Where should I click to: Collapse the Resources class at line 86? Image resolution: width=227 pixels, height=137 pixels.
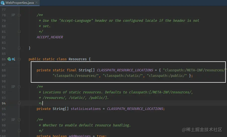[x=19, y=59]
